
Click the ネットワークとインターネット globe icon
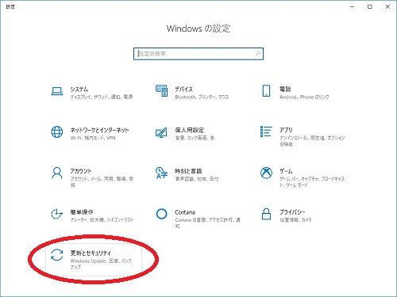57,131
